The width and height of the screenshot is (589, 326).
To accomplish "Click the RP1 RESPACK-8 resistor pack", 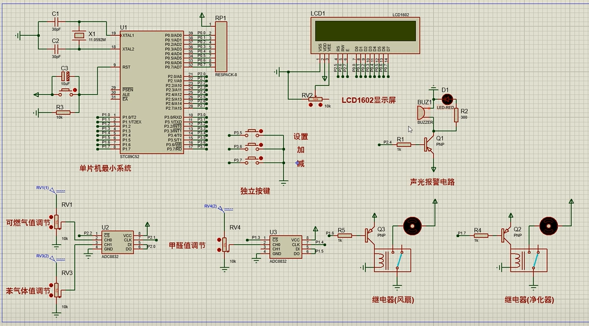I will 222,46.
